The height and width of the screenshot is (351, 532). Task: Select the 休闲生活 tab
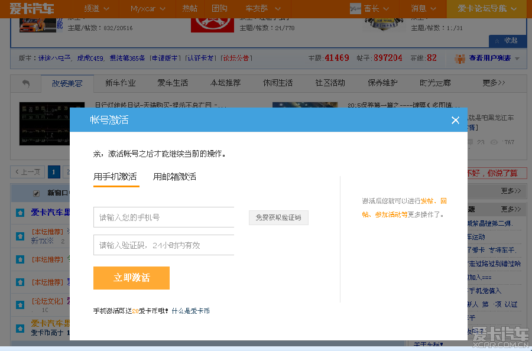[278, 83]
